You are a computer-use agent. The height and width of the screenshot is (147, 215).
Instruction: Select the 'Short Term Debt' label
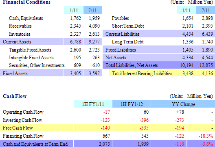128,26
